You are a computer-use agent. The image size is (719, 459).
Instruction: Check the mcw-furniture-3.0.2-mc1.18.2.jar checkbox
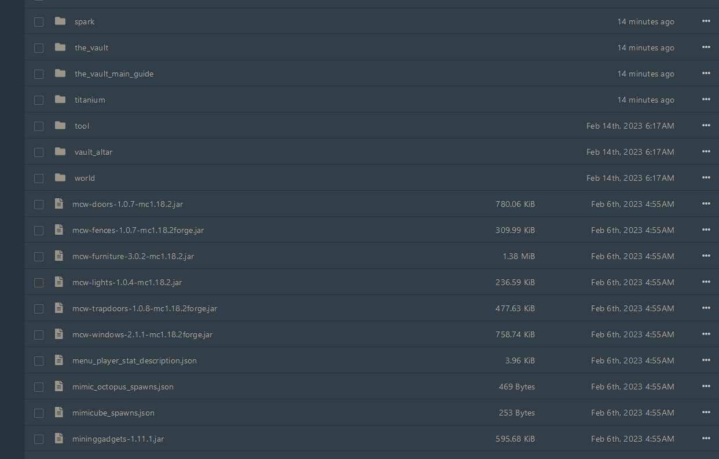[39, 256]
